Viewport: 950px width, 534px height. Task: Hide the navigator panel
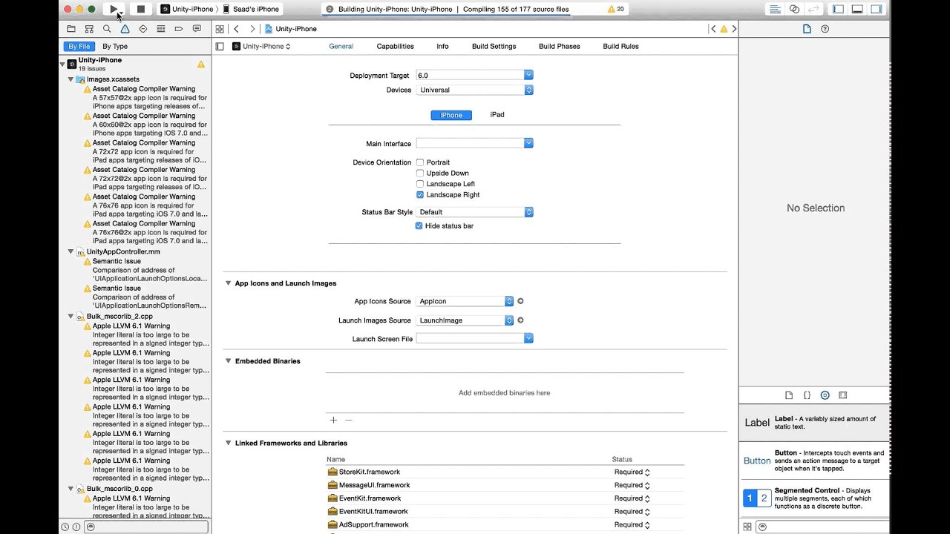[839, 9]
